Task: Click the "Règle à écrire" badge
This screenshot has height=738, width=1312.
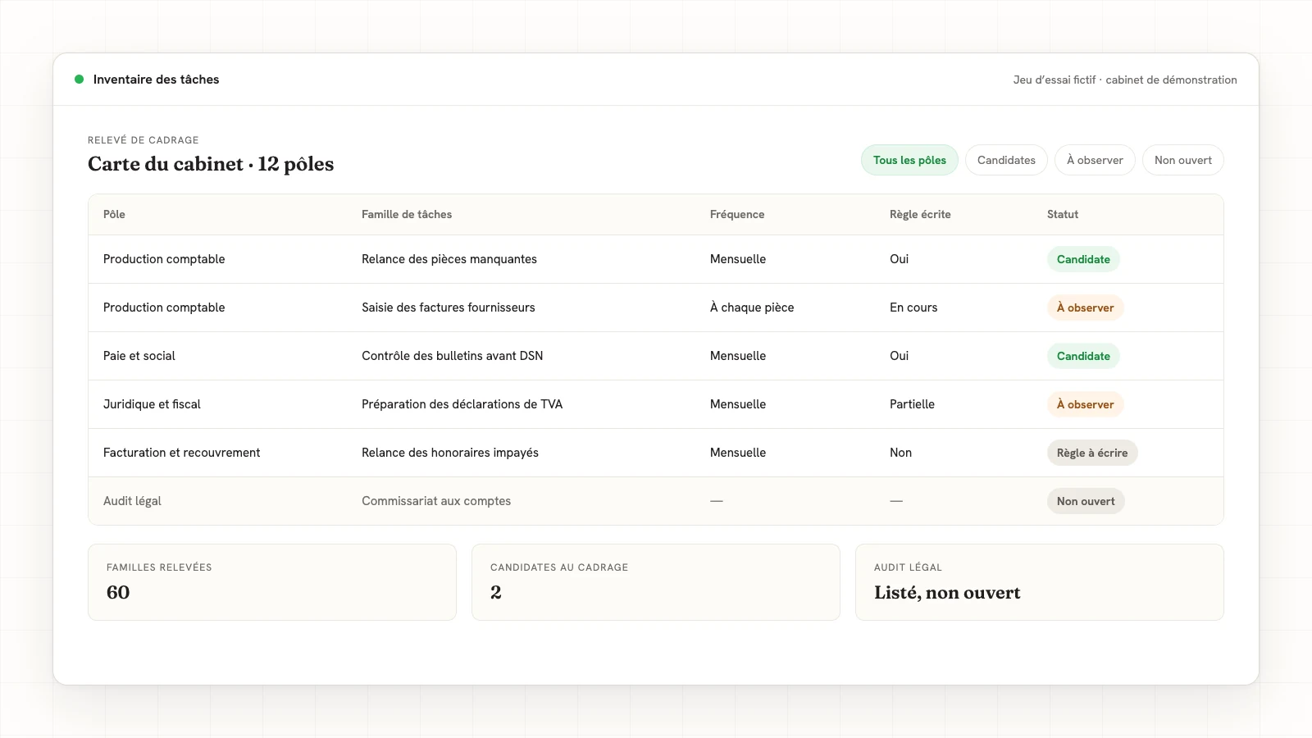Action: (x=1092, y=453)
